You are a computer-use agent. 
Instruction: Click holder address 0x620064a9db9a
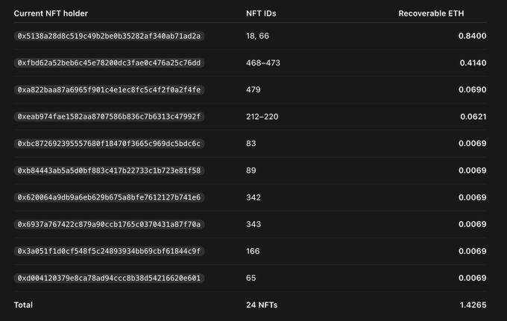[x=109, y=197]
